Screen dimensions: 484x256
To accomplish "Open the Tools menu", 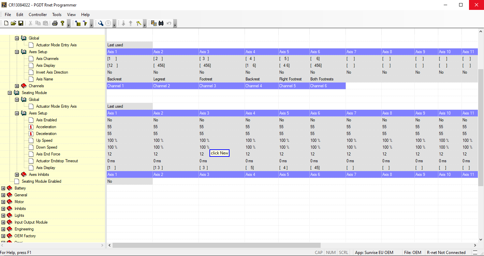I will click(x=57, y=15).
